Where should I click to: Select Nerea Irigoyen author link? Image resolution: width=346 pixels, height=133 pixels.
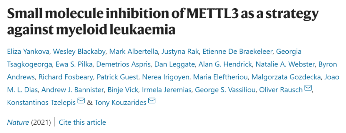[x=166, y=77]
